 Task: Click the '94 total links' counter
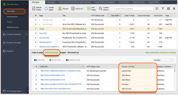tap(39, 60)
